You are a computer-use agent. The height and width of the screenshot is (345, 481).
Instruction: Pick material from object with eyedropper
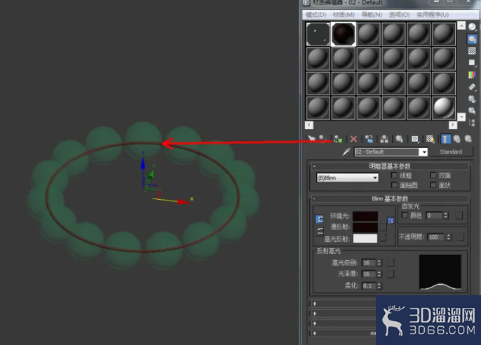pos(346,151)
